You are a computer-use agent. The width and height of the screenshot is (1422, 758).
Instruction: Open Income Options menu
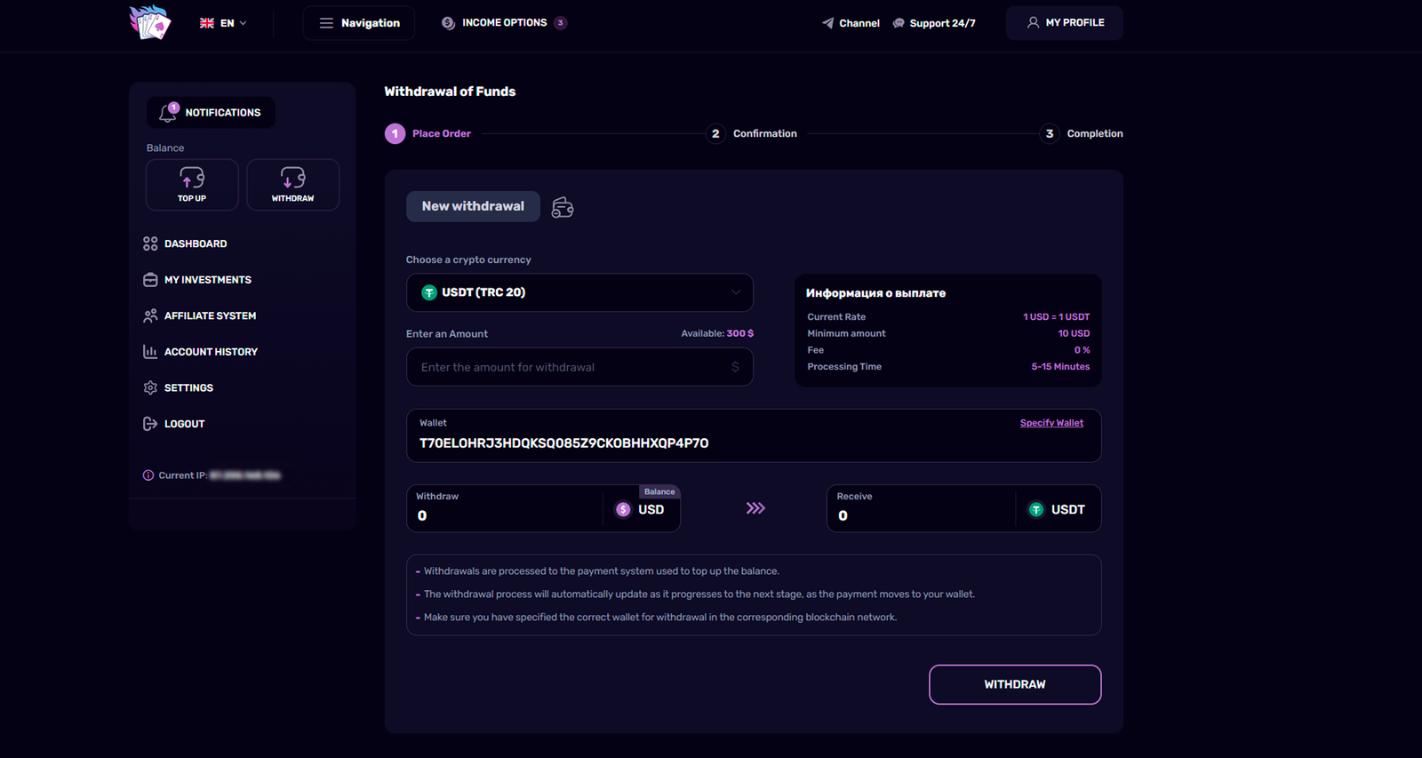pyautogui.click(x=504, y=23)
